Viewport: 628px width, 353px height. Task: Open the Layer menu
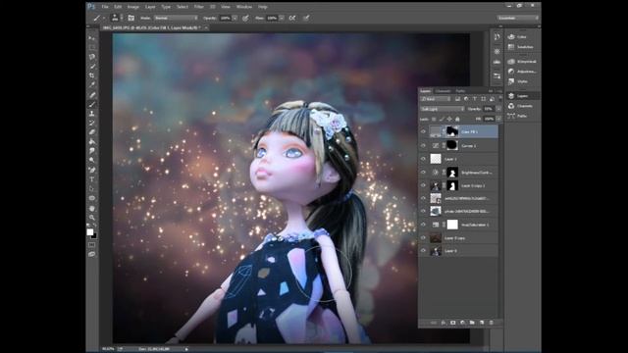[150, 7]
